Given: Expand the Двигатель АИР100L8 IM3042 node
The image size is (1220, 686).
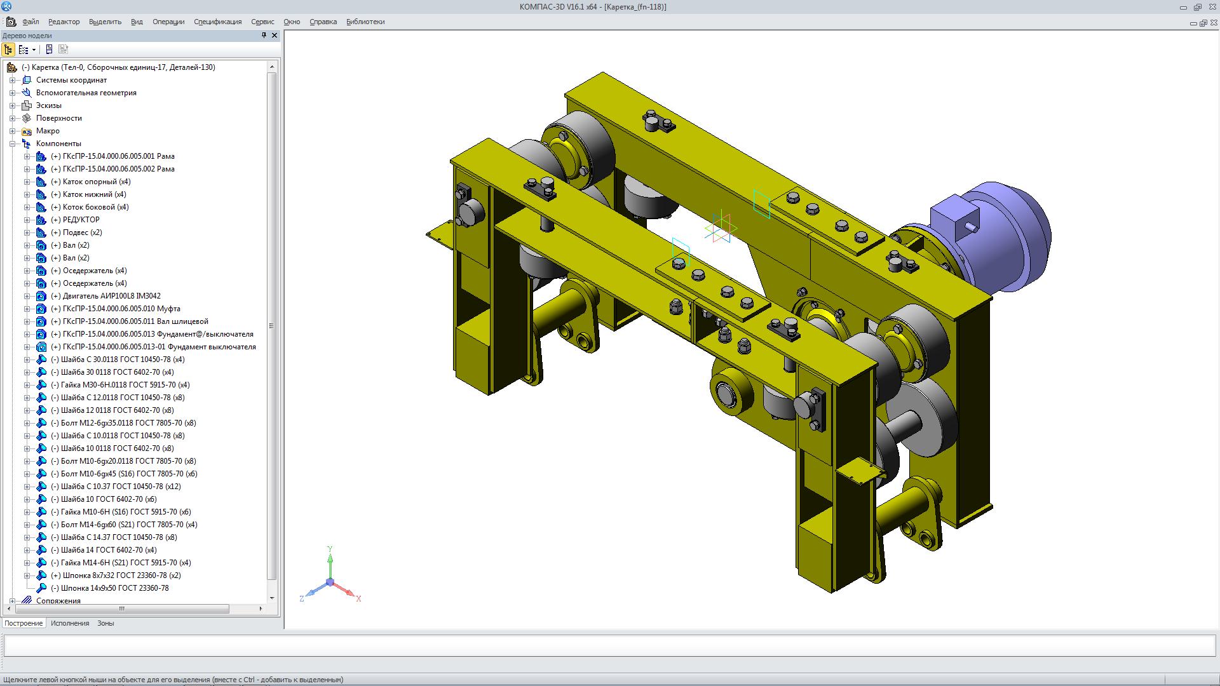Looking at the screenshot, I should point(27,296).
